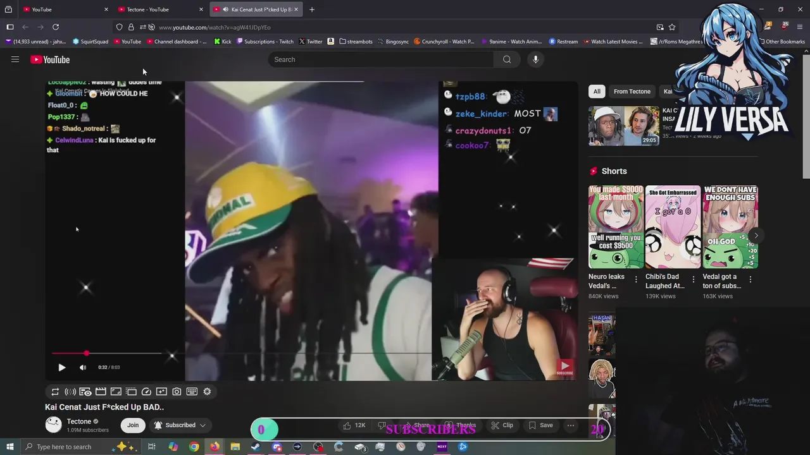Select the From Tectone filter chip
Image resolution: width=810 pixels, height=455 pixels.
pos(632,92)
